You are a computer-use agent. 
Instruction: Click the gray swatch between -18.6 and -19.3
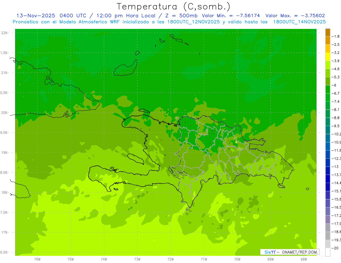point(328,236)
